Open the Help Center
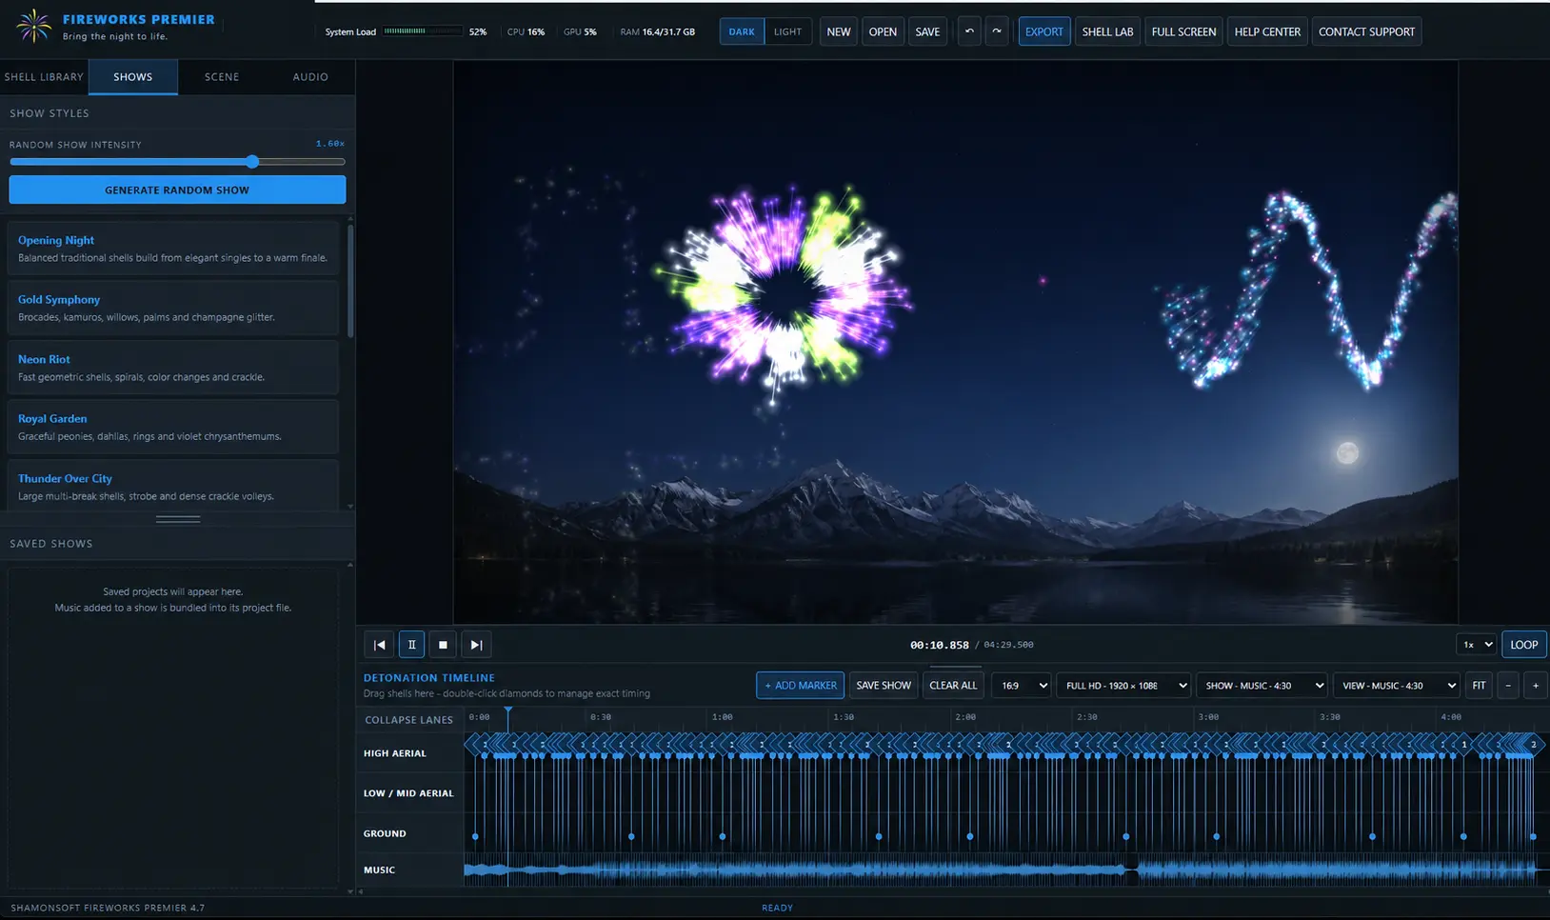Image resolution: width=1550 pixels, height=920 pixels. tap(1267, 31)
